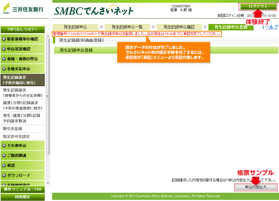279x201 pixels.
Task: Click arrow icon beside ご融資関連
Action: (x=4, y=155)
